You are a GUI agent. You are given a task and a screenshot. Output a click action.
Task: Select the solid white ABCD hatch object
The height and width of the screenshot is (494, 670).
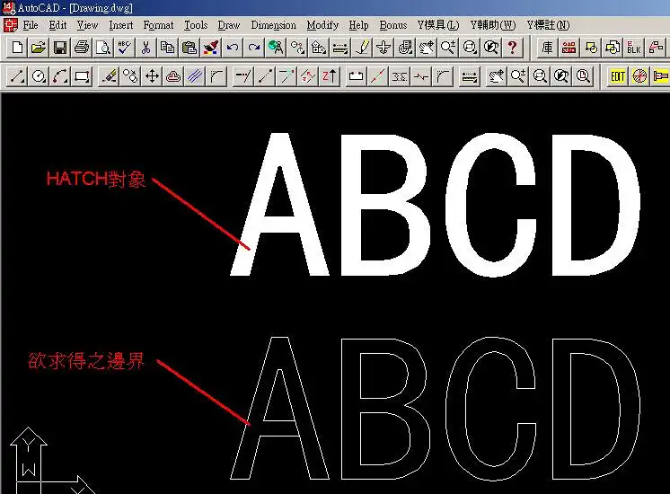pos(435,205)
